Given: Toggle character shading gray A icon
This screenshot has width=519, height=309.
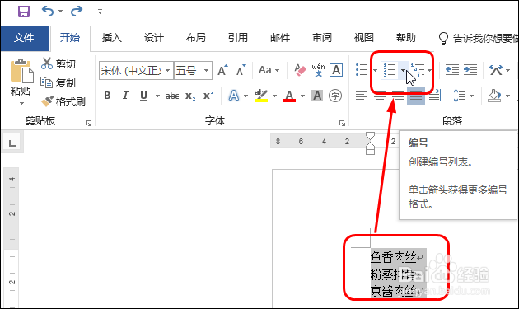Looking at the screenshot, I should pyautogui.click(x=317, y=96).
